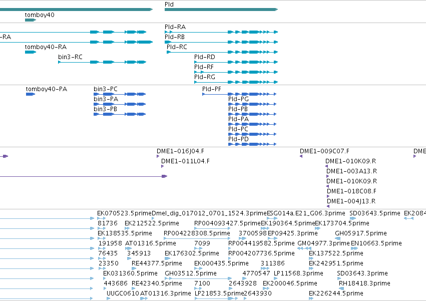Select the EK176302.5prime label
The image size is (426, 301).
click(x=192, y=254)
